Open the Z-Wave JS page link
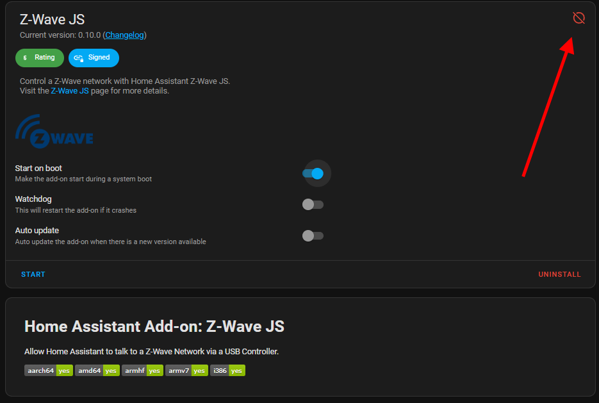Image resolution: width=599 pixels, height=403 pixels. pyautogui.click(x=70, y=90)
